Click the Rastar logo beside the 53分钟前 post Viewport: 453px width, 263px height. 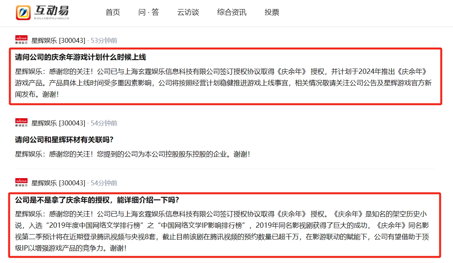click(x=21, y=40)
